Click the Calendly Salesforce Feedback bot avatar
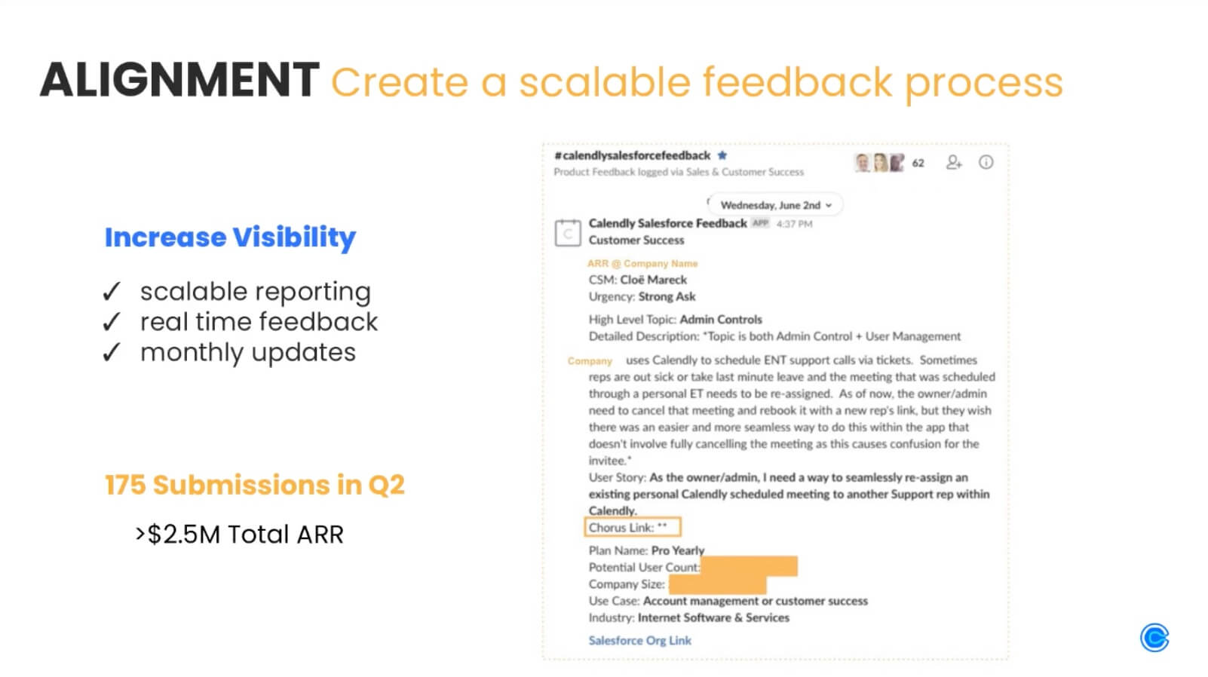The image size is (1208, 677). pos(569,231)
